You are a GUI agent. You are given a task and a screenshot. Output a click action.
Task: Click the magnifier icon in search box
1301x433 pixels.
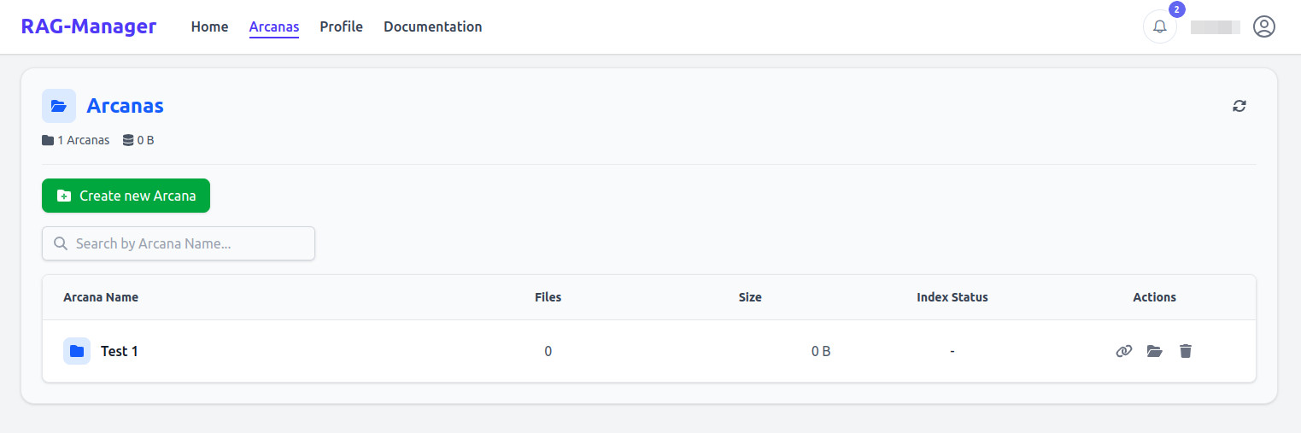tap(61, 243)
